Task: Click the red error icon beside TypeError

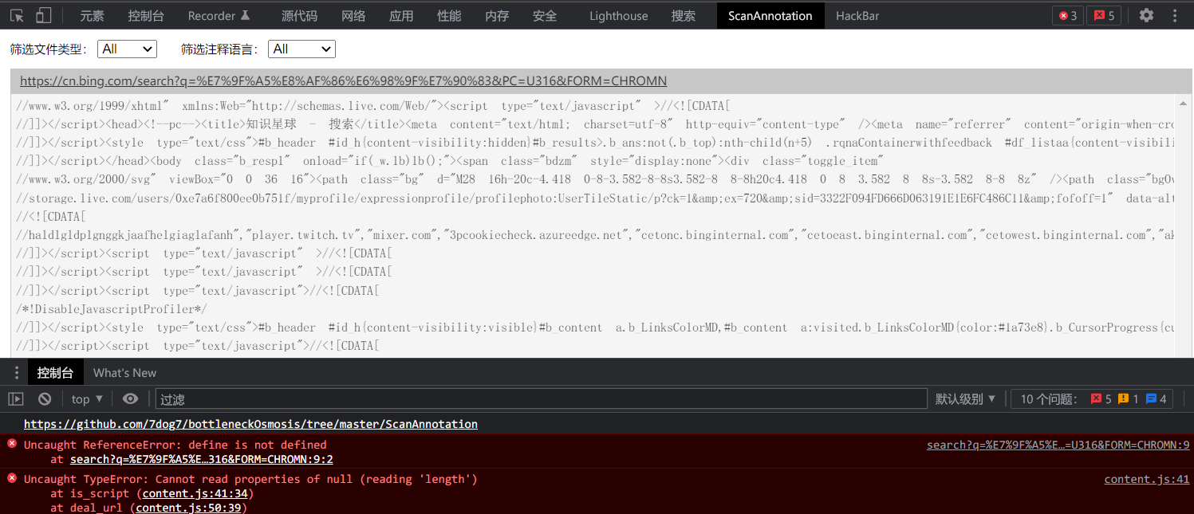Action: [12, 478]
